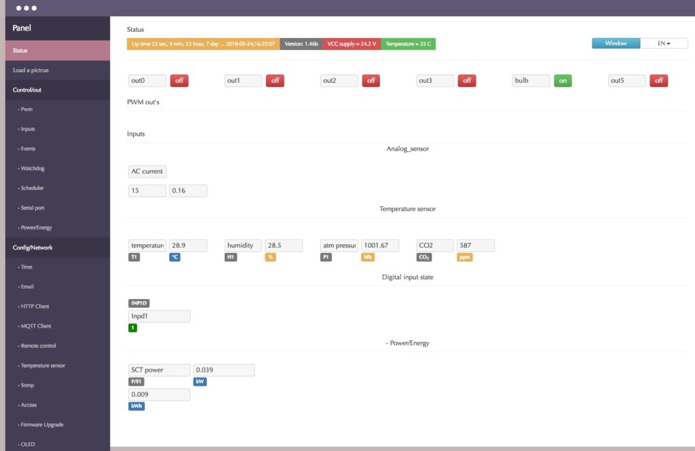
Task: Open Temperature sensor in the sidebar
Action: point(58,366)
